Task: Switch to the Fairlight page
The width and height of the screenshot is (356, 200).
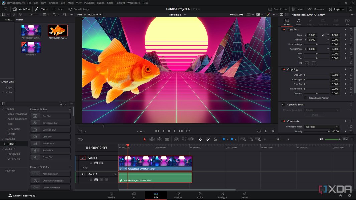Action: tap(222, 195)
